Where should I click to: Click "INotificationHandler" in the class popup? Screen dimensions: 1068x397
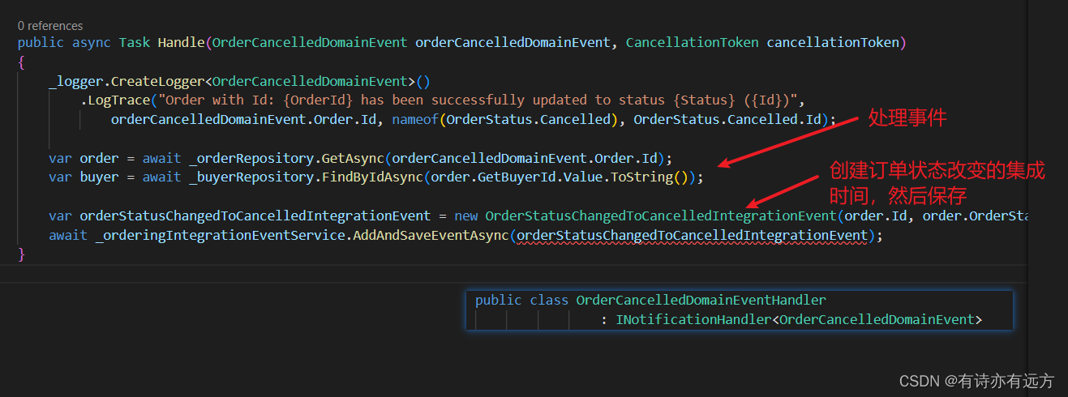693,320
